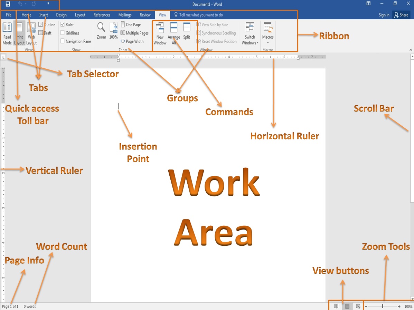Switch to the Mailings tab
The height and width of the screenshot is (310, 414).
125,15
